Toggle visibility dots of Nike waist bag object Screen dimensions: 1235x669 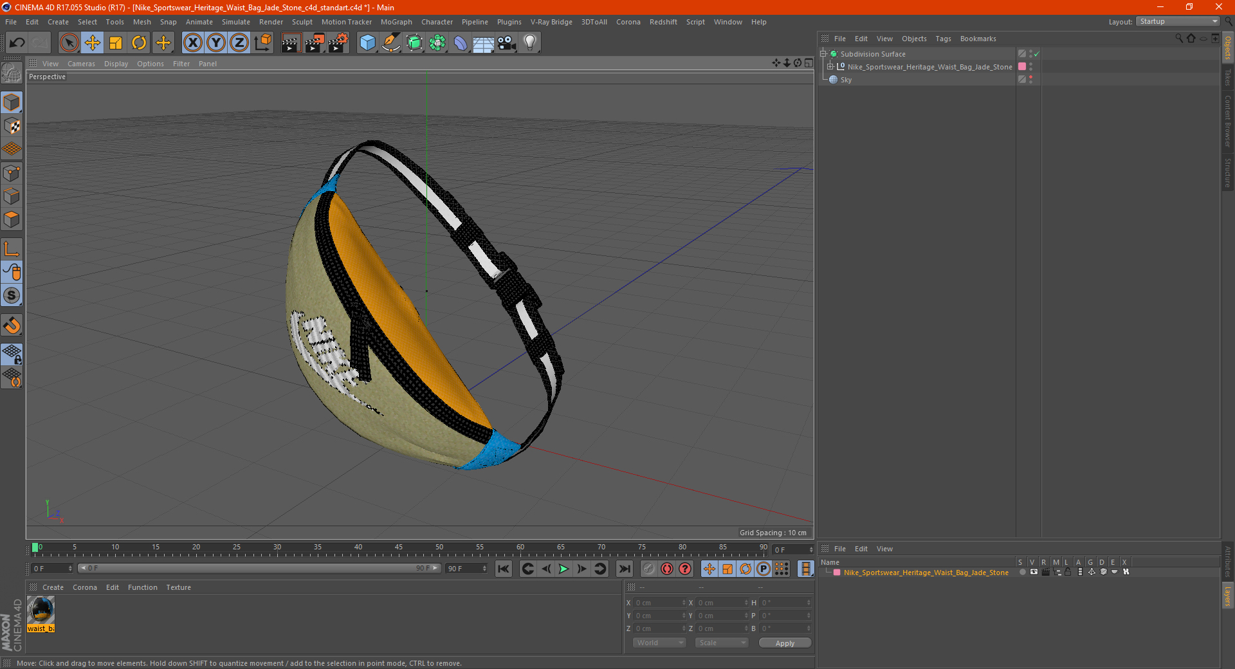click(x=1030, y=66)
